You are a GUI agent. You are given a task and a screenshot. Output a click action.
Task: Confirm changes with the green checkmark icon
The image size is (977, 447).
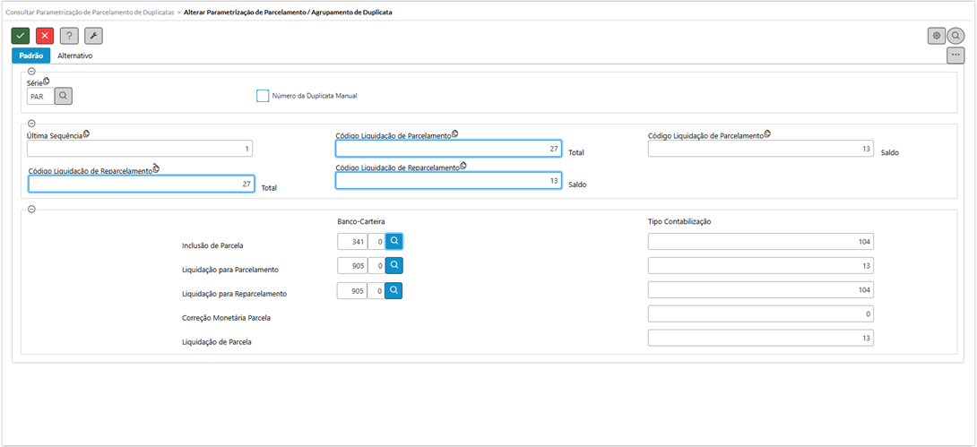(21, 36)
